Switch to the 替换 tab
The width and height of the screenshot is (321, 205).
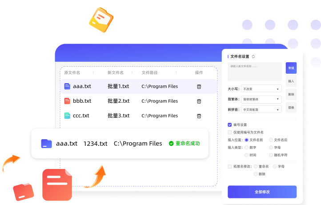click(291, 107)
